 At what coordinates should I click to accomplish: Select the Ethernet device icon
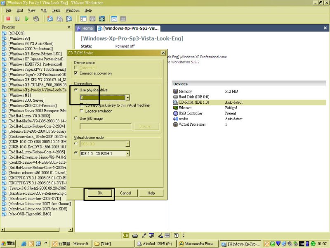(x=175, y=108)
